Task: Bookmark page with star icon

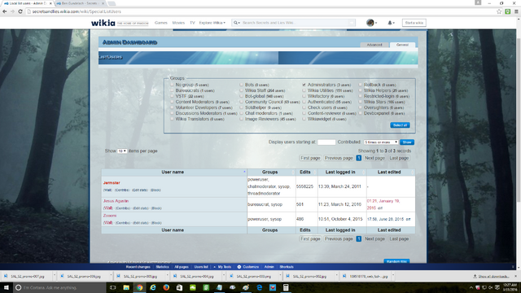Action: [499, 11]
